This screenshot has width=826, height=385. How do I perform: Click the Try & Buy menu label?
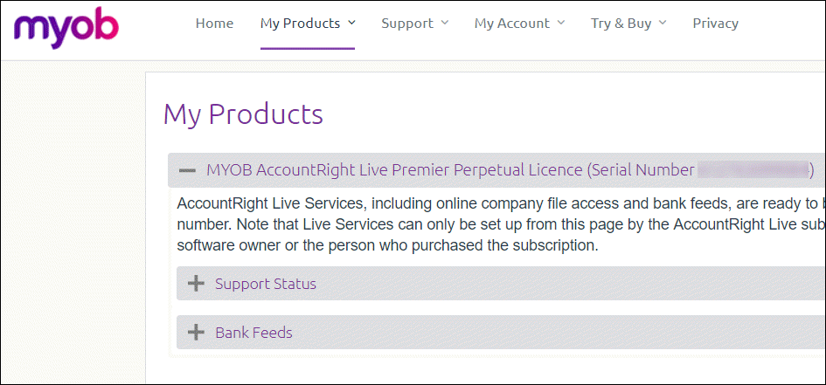621,24
